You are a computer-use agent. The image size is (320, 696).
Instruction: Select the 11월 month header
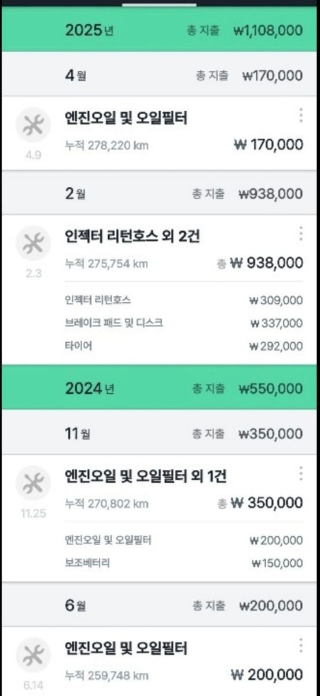click(160, 433)
